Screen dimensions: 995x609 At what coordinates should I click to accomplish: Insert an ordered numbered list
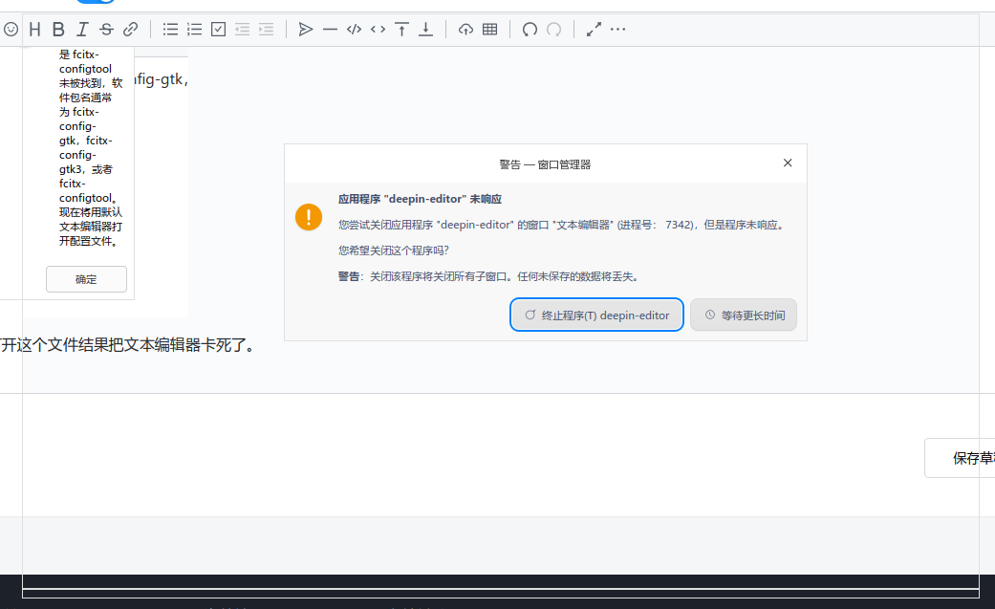[194, 30]
